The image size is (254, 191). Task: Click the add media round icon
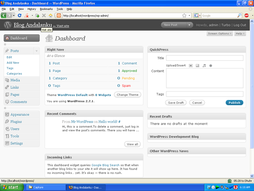(x=211, y=66)
